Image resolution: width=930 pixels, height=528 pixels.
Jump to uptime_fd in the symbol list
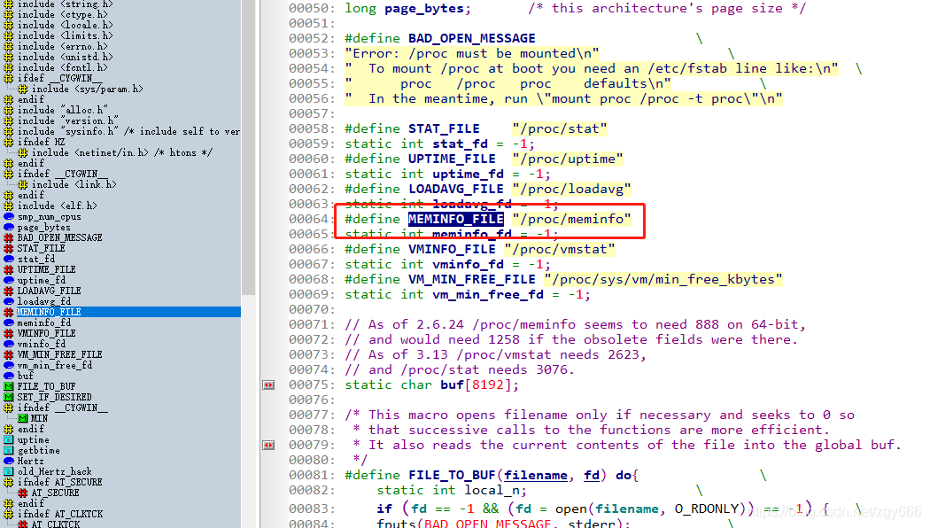coord(42,280)
